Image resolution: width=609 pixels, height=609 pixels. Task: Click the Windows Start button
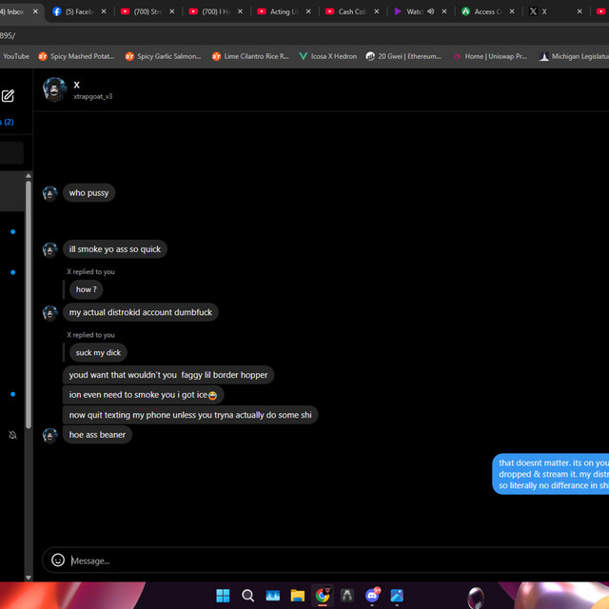223,596
